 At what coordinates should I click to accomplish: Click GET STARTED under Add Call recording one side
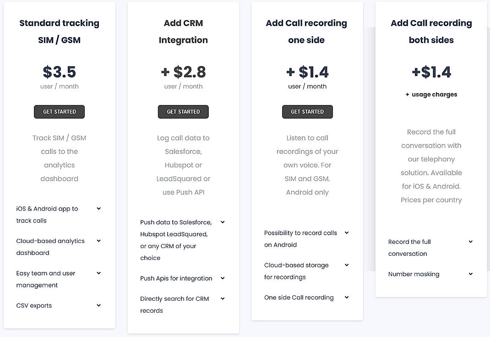(x=307, y=111)
